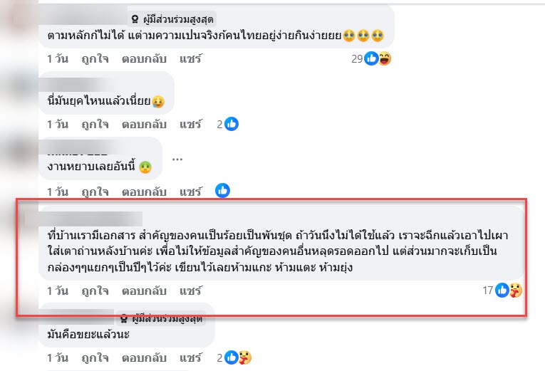Click ตอบกลับ under the first comment
Image resolution: width=545 pixels, height=371 pixels.
144,58
